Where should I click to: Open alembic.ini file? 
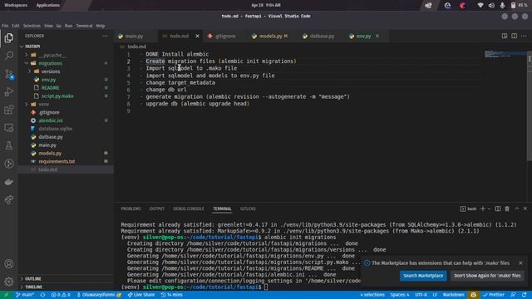coord(51,120)
